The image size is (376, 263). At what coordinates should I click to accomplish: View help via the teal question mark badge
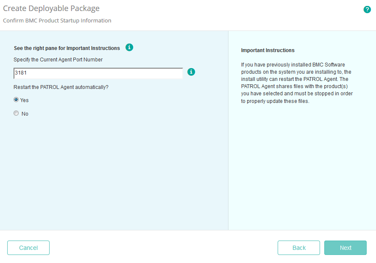(x=367, y=9)
